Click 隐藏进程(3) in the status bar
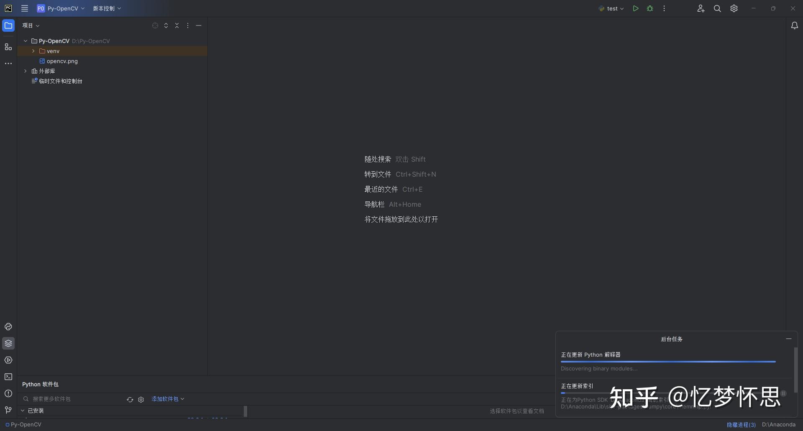 pyautogui.click(x=741, y=425)
